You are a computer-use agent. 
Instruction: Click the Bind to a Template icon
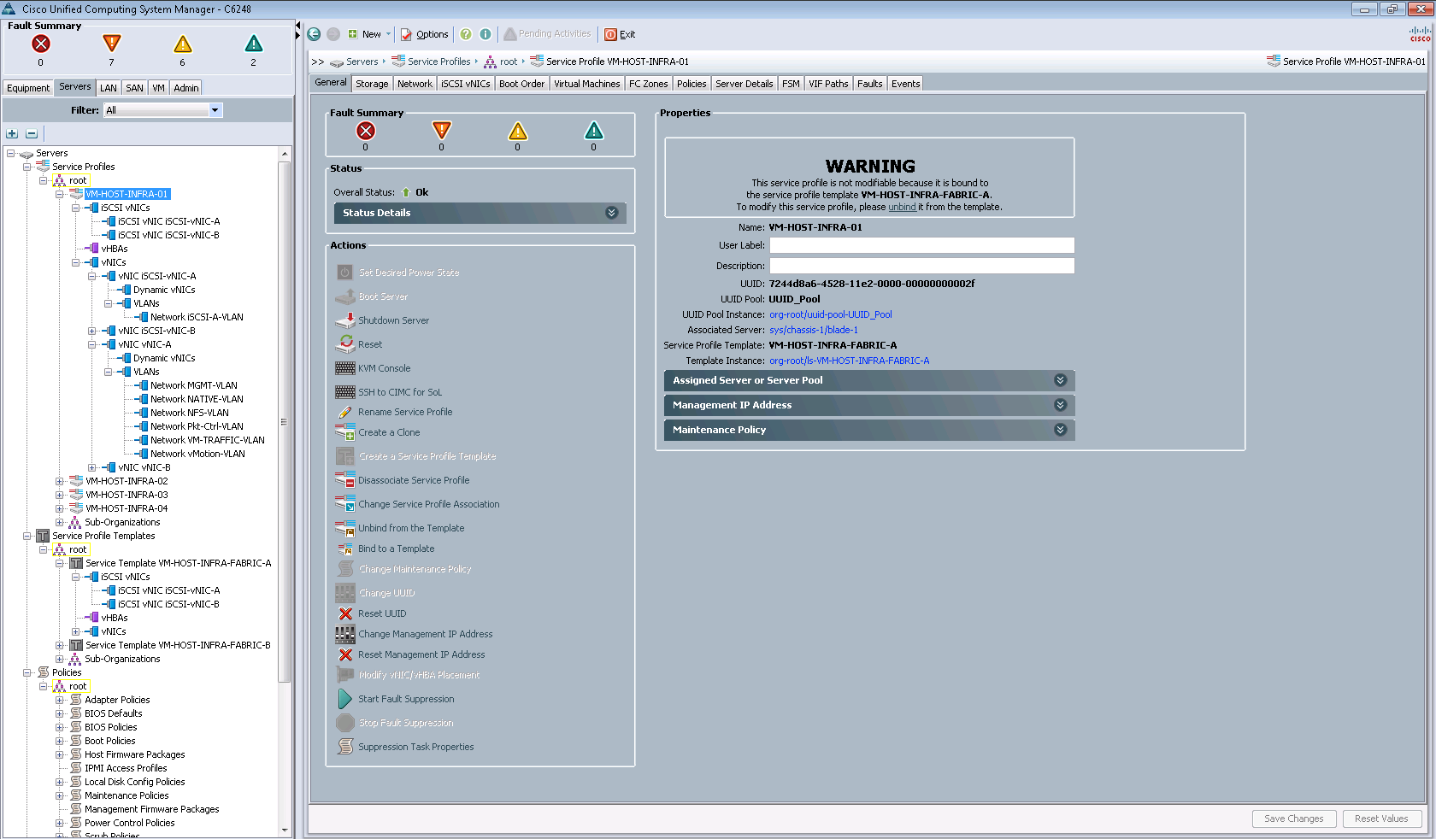(x=345, y=549)
